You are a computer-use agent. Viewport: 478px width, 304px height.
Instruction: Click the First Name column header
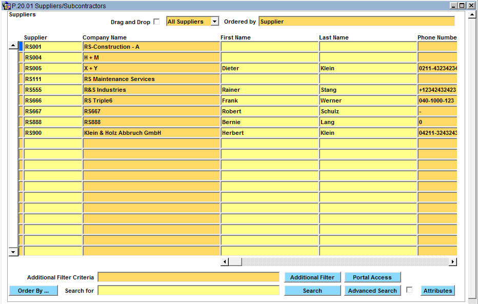235,37
